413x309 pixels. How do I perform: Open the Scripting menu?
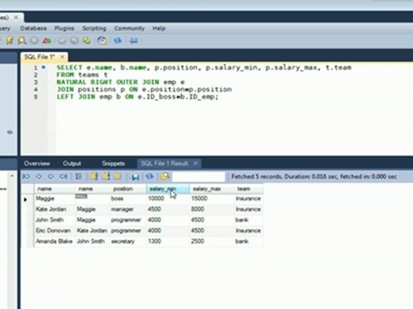(94, 28)
